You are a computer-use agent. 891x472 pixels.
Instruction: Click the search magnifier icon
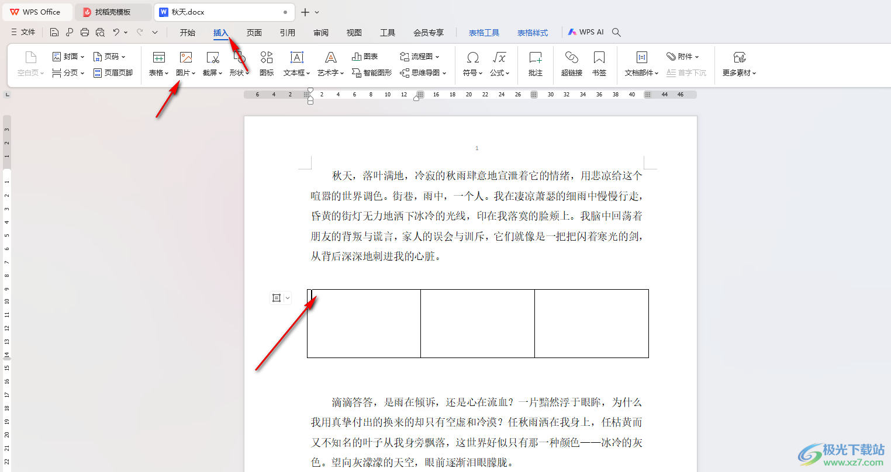pyautogui.click(x=616, y=32)
